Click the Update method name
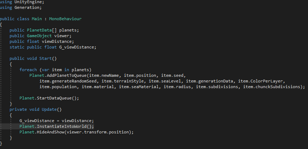This screenshot has width=308, height=149. point(49,109)
